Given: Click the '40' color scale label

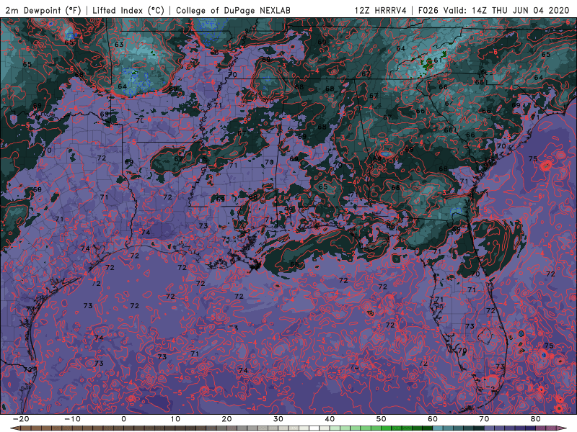Looking at the screenshot, I should coord(330,419).
